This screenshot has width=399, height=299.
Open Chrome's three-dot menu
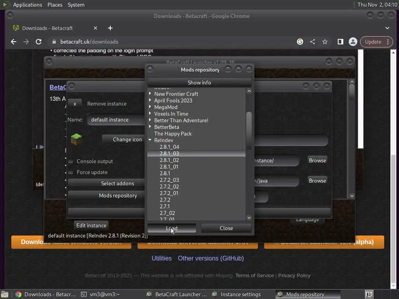click(388, 42)
